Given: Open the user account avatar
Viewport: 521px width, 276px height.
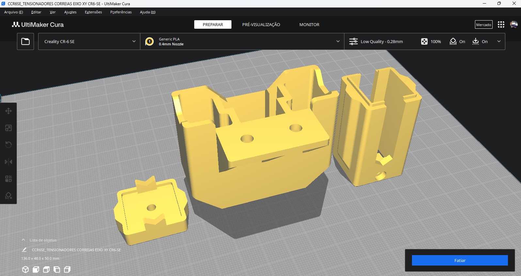Looking at the screenshot, I should 514,24.
